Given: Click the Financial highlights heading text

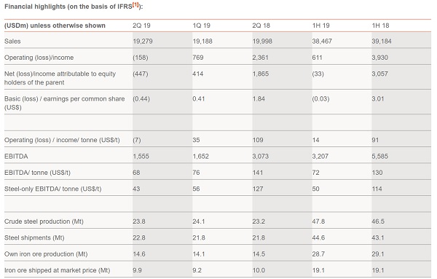Looking at the screenshot, I should pos(68,7).
